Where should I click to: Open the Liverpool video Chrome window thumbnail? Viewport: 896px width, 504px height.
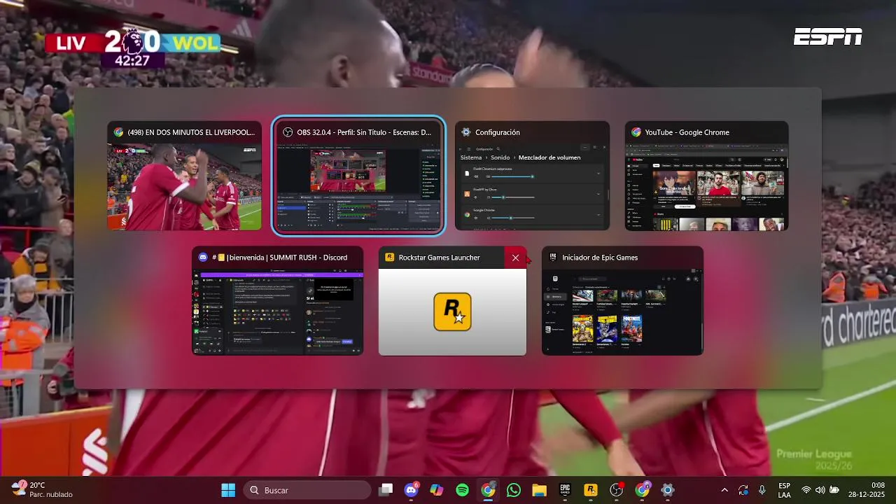[184, 176]
